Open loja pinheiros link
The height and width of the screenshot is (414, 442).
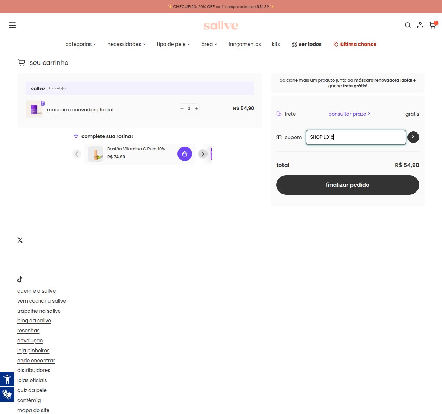33,351
